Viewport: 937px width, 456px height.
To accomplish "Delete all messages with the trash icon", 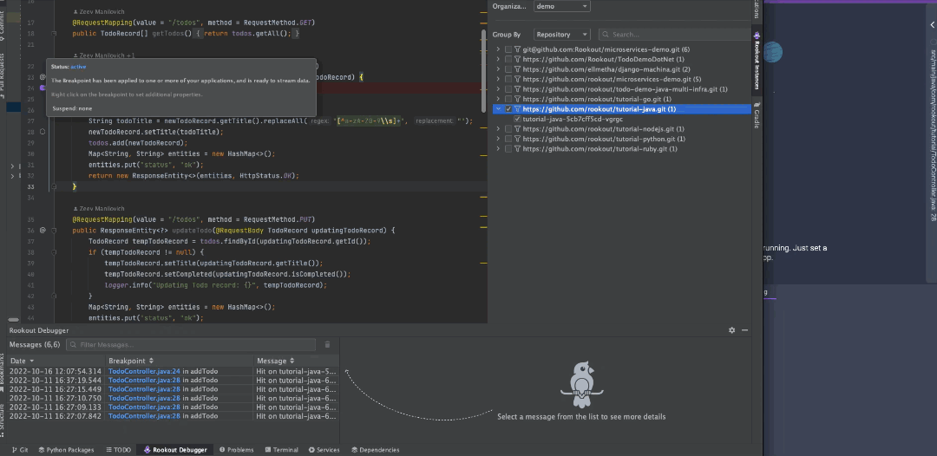I will click(x=327, y=344).
